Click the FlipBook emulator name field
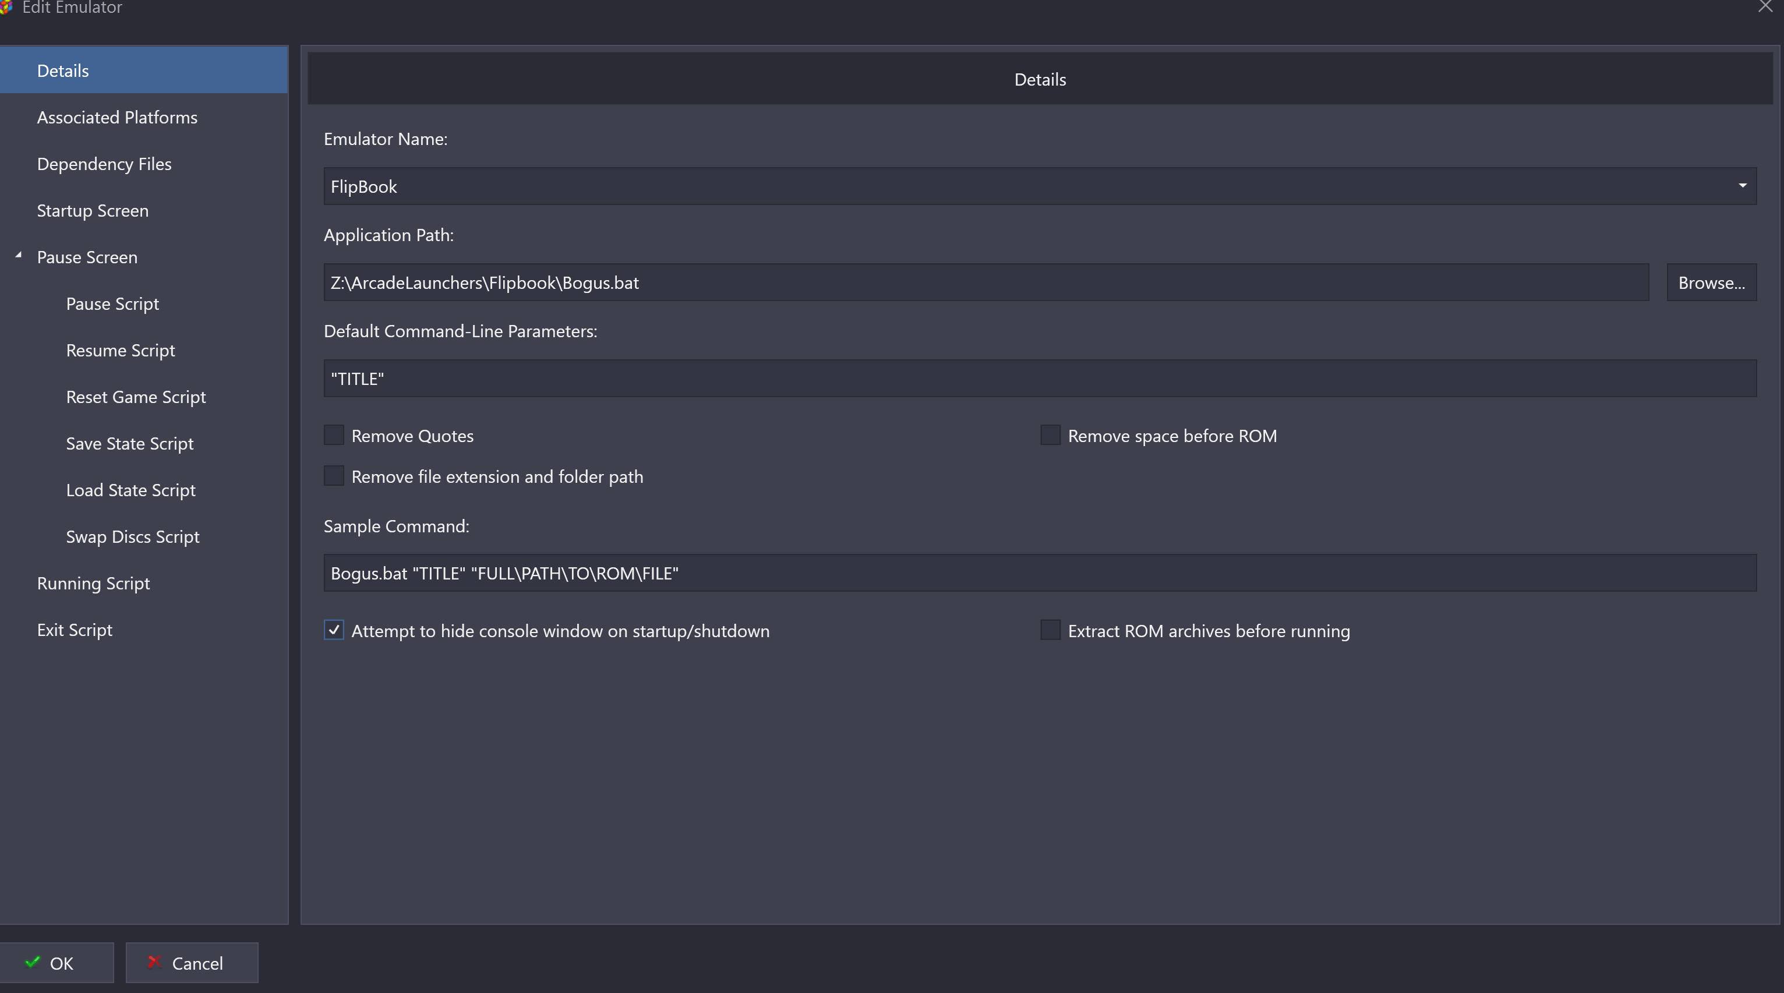This screenshot has width=1784, height=993. [1040, 186]
